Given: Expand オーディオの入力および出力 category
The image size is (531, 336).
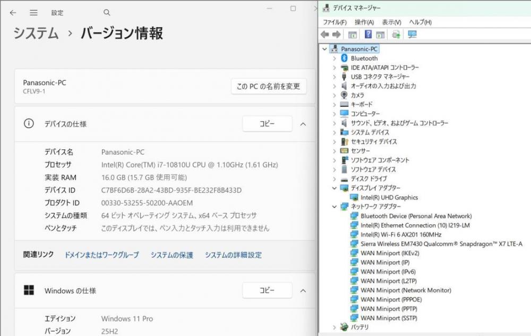Looking at the screenshot, I should click(334, 86).
